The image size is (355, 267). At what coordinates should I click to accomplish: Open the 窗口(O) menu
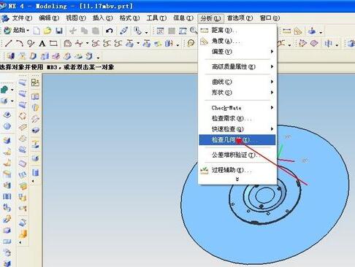(270, 18)
